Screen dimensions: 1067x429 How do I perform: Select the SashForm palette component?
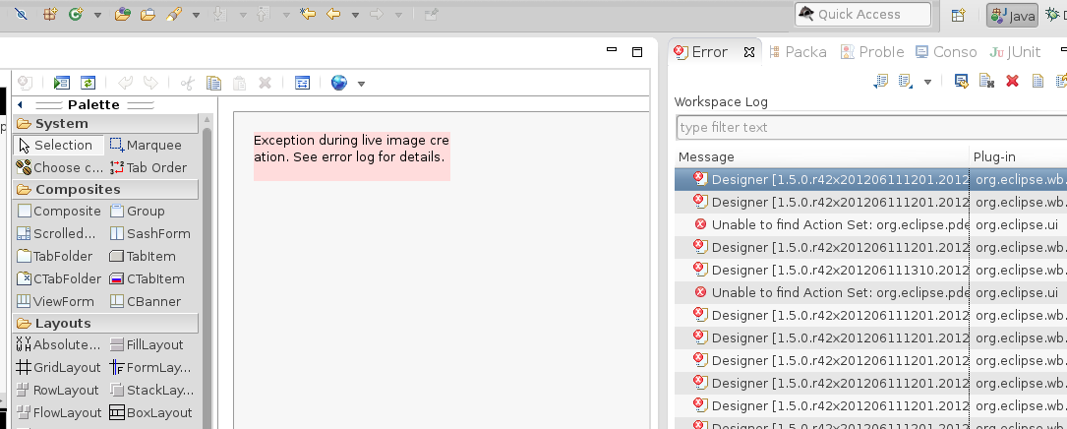point(149,233)
